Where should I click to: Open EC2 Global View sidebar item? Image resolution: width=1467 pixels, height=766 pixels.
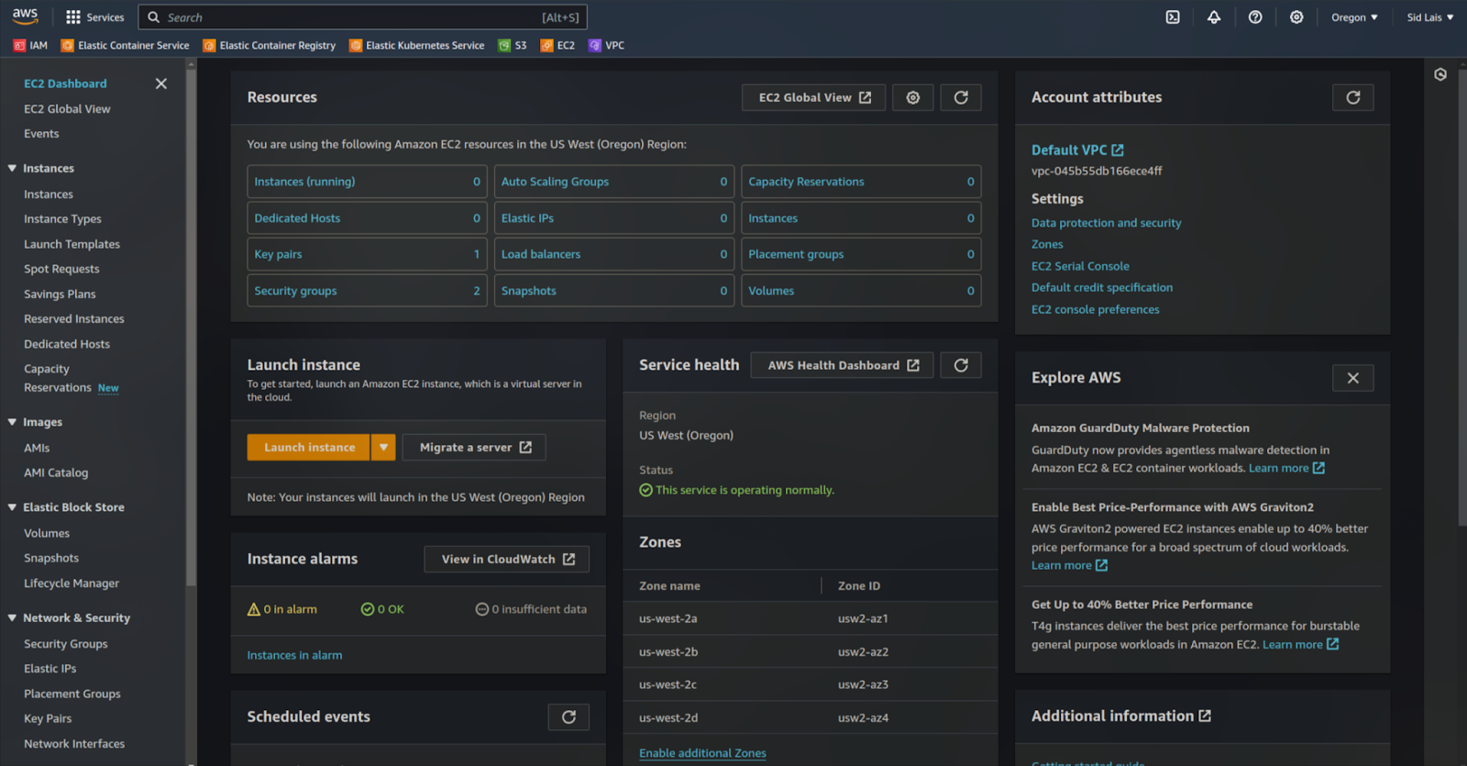coord(67,109)
